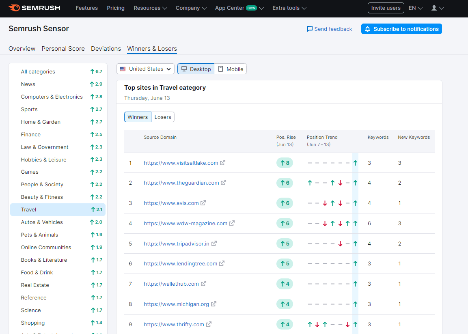Click Subscribe to notifications button

pos(401,29)
